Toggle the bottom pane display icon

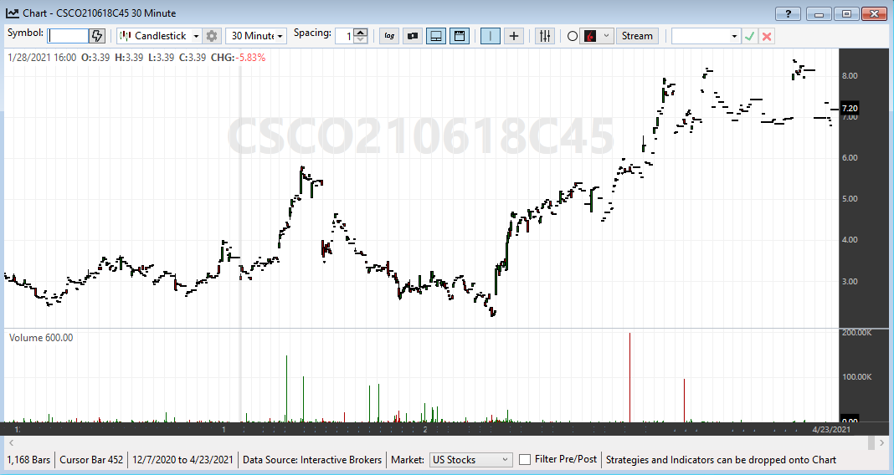[x=435, y=36]
